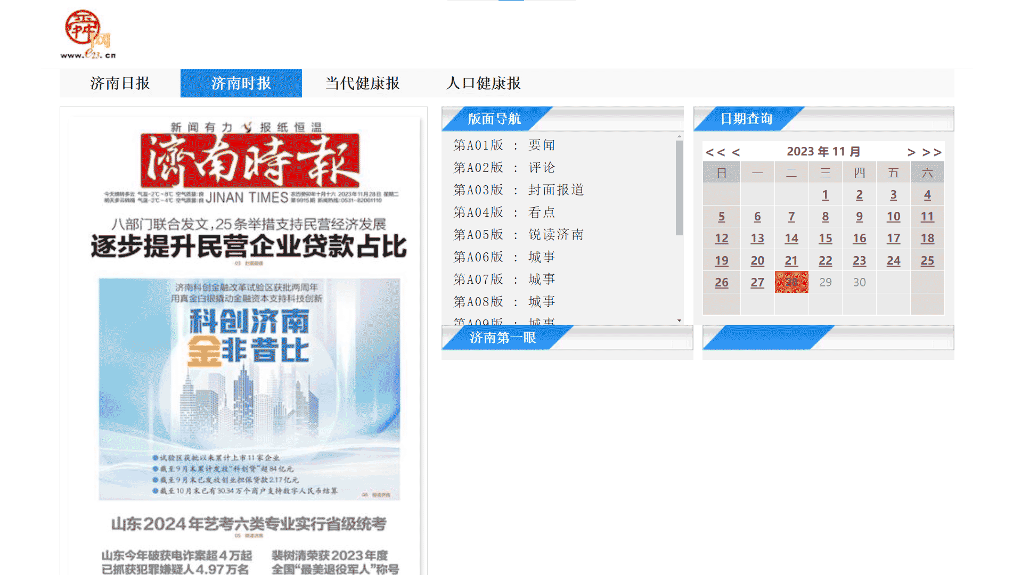Open 科创济南 金非昔比 feature image
The height and width of the screenshot is (575, 1013).
click(x=249, y=389)
